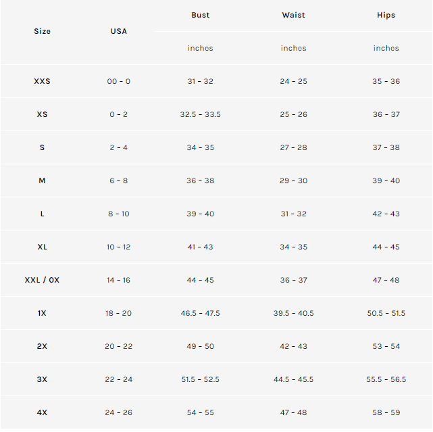433x432 pixels.
Task: Select the XS size row label
Action: coord(42,114)
